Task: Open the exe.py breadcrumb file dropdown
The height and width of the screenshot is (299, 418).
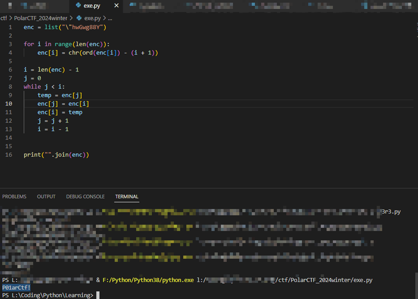Action: click(92, 18)
